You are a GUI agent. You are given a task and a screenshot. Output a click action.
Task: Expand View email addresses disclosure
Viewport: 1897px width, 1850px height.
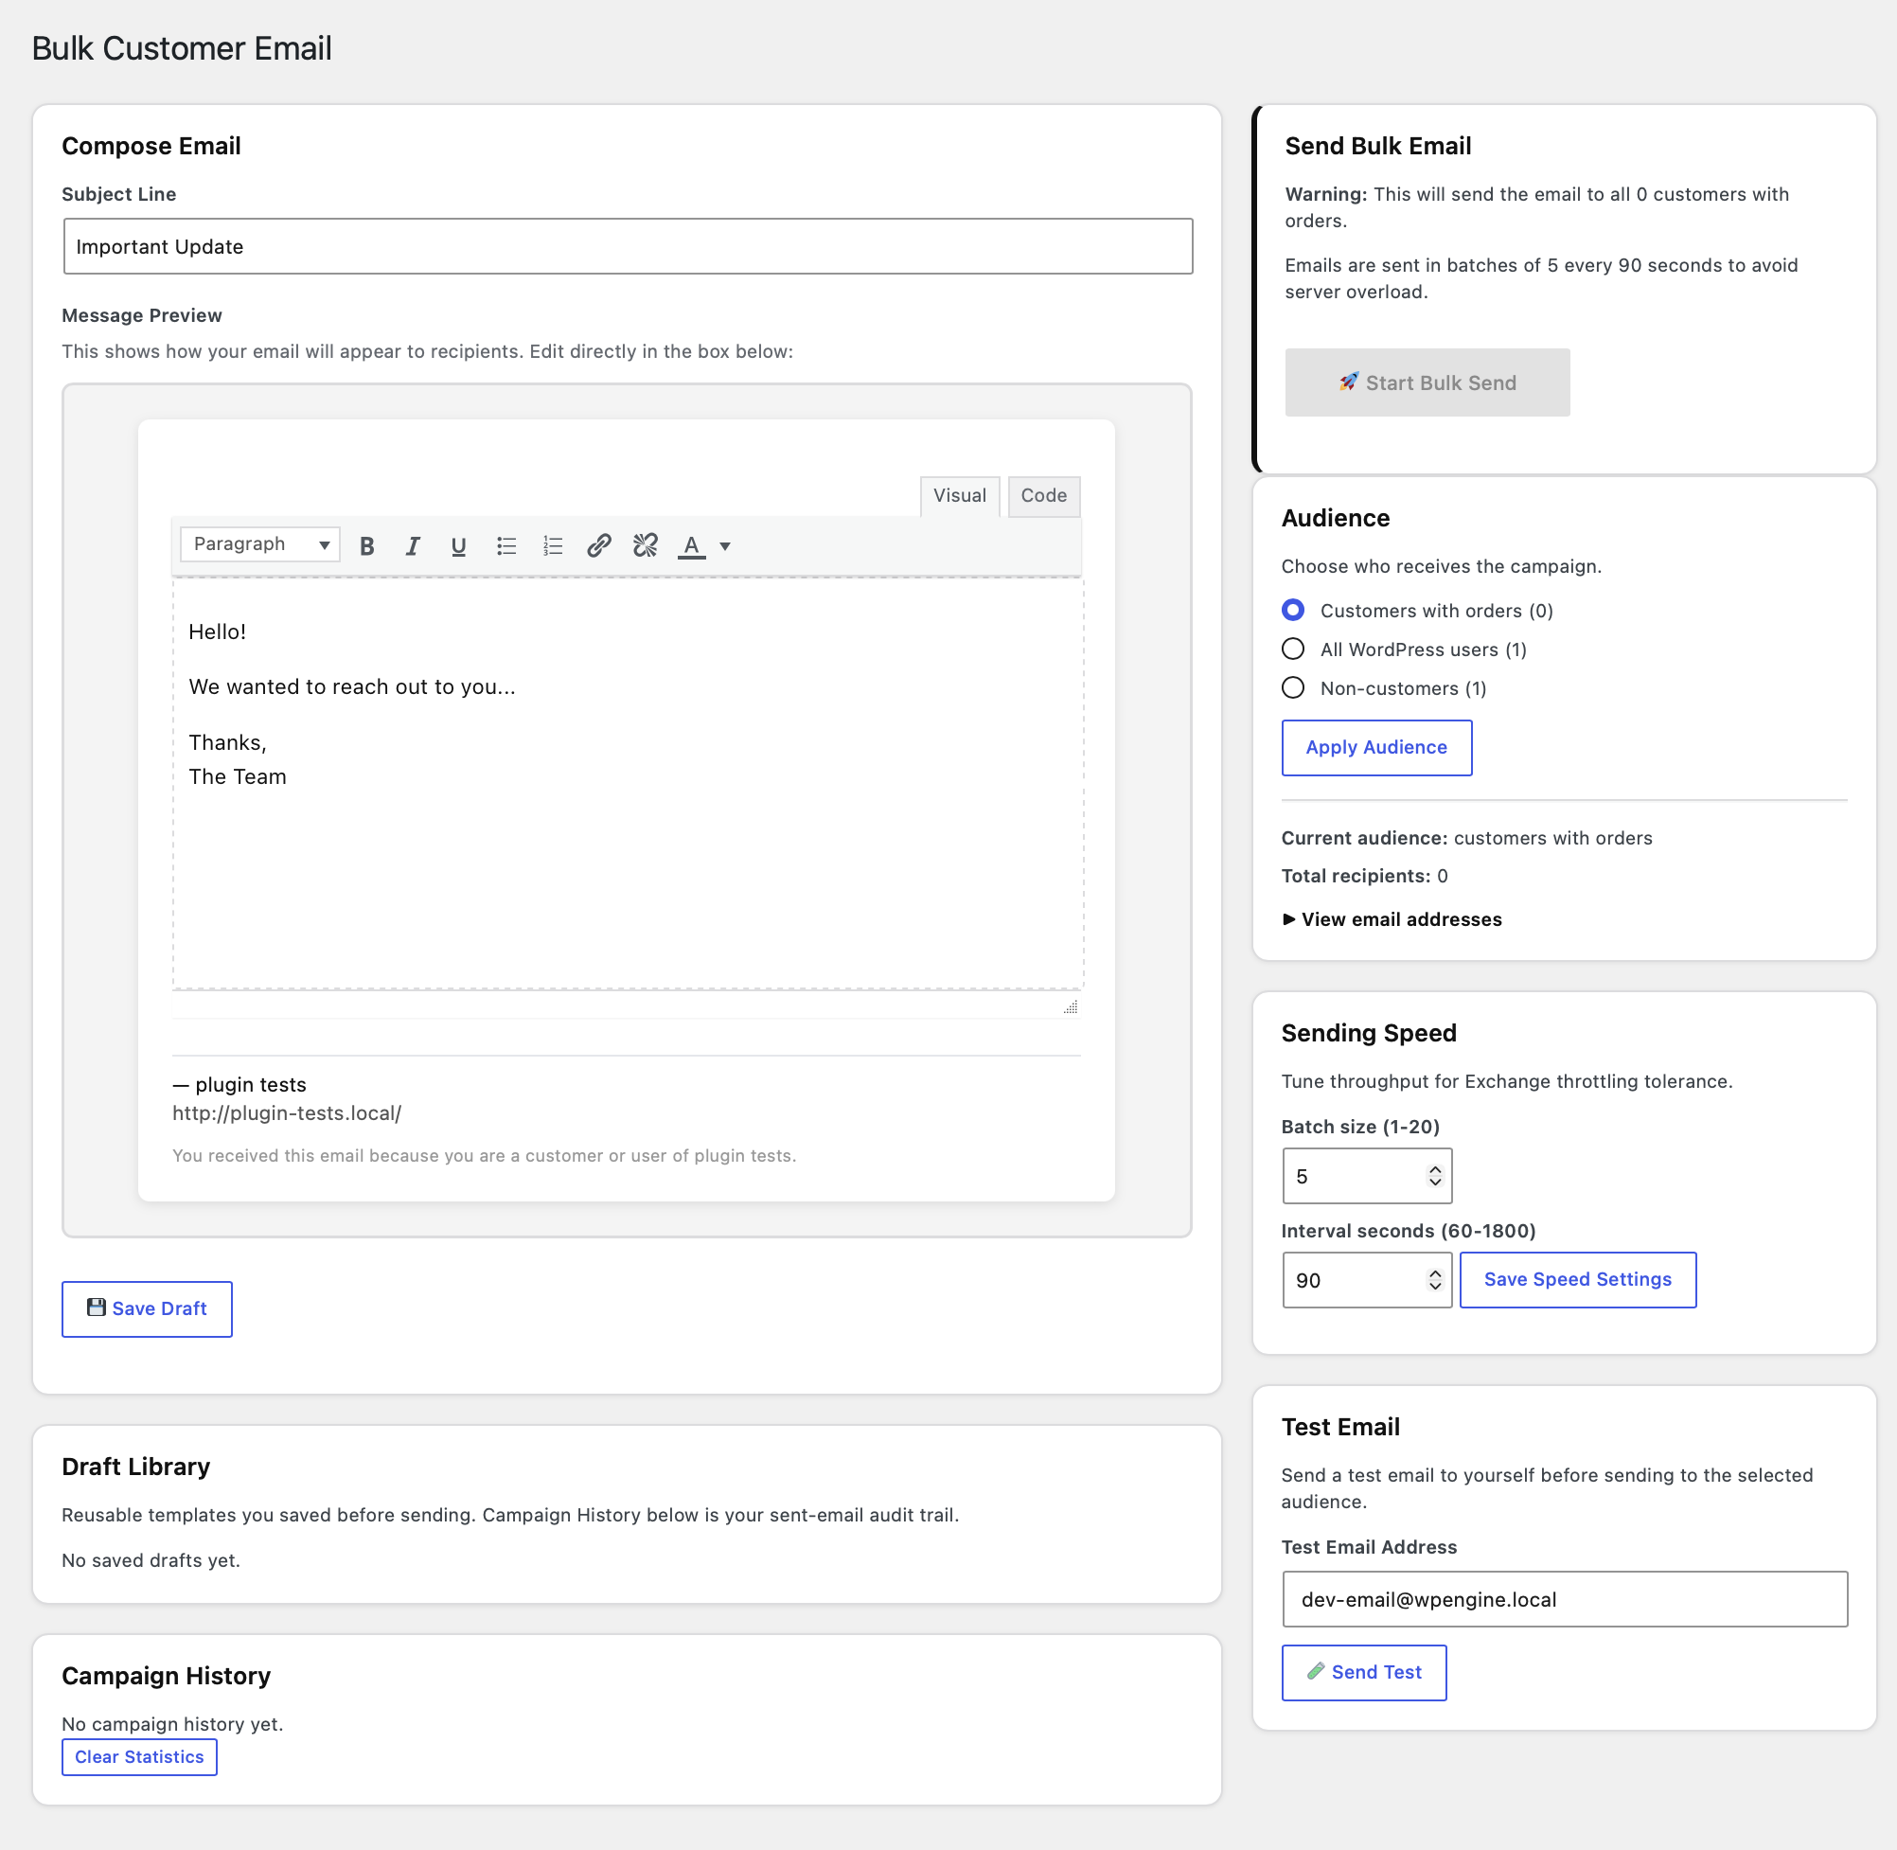tap(1392, 919)
